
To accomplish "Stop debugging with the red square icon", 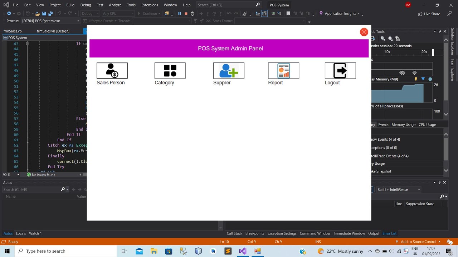I will click(x=186, y=14).
